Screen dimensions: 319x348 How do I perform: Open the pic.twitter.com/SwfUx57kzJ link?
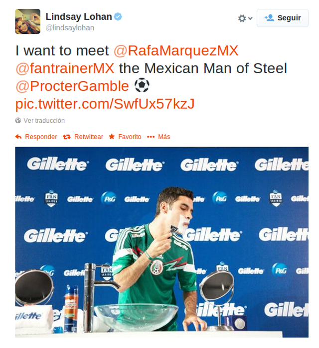pos(105,103)
